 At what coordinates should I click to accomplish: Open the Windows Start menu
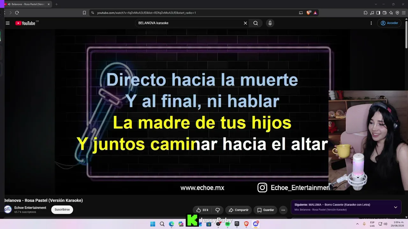pyautogui.click(x=153, y=224)
